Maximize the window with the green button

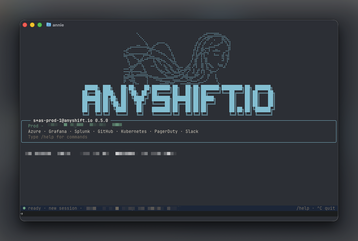pyautogui.click(x=40, y=25)
